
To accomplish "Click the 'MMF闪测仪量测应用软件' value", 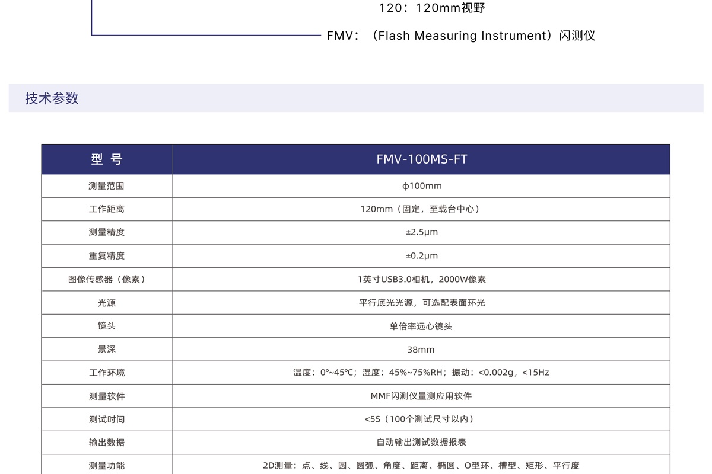I will 421,396.
